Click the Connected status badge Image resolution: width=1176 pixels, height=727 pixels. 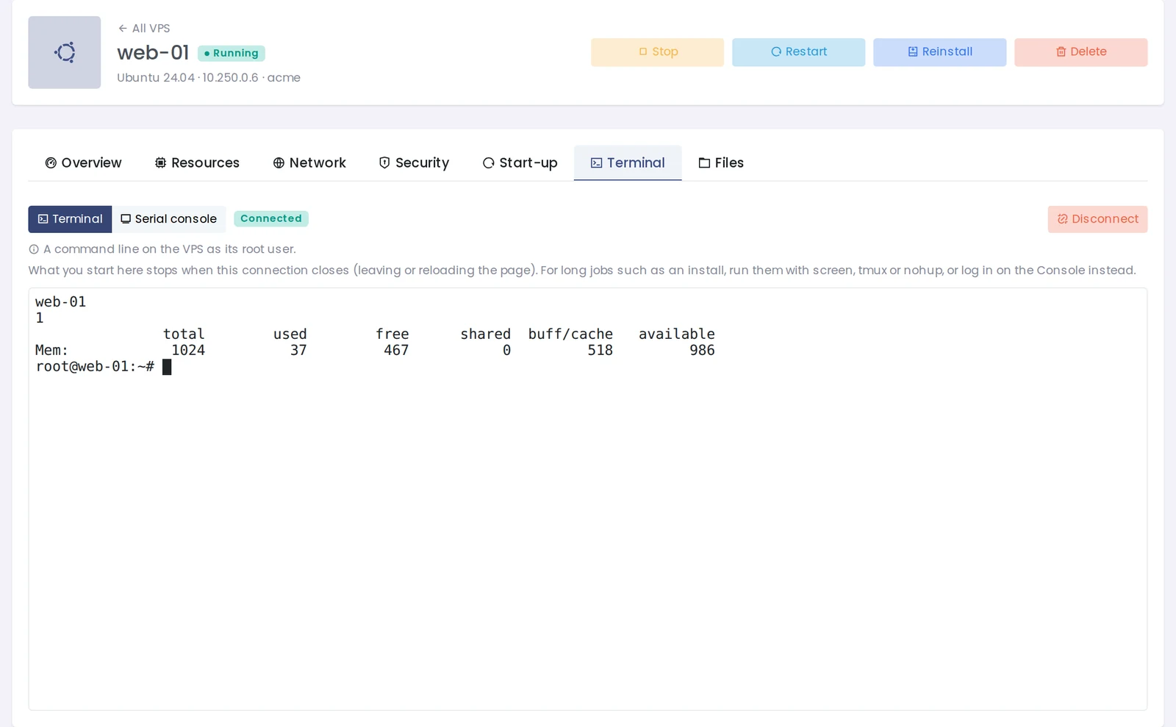tap(271, 218)
